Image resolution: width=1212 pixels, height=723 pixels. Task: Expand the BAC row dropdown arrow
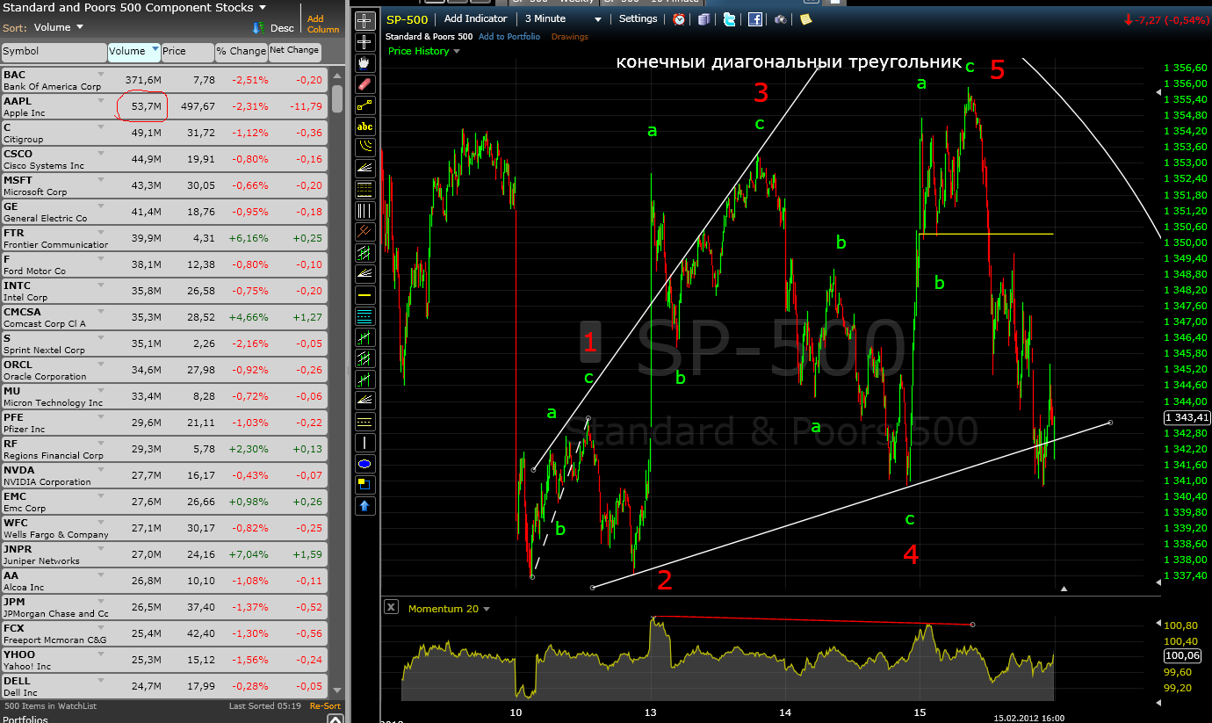100,76
